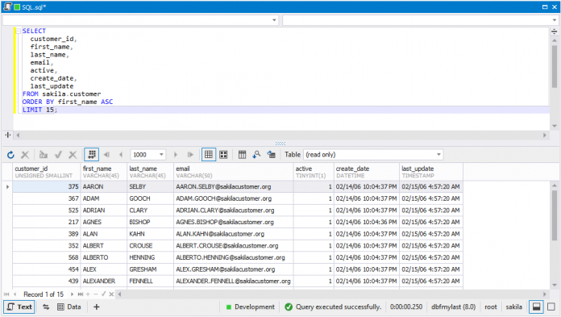Select the AGNES.BISHOP email cell

(233, 222)
